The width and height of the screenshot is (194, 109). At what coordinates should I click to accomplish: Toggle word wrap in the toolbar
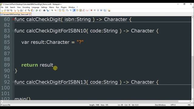67,11
